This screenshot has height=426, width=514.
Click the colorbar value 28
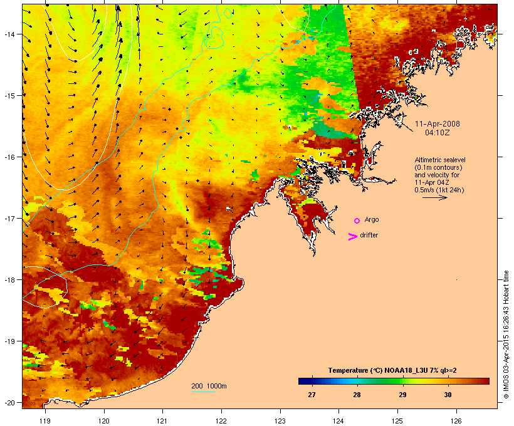pyautogui.click(x=357, y=395)
